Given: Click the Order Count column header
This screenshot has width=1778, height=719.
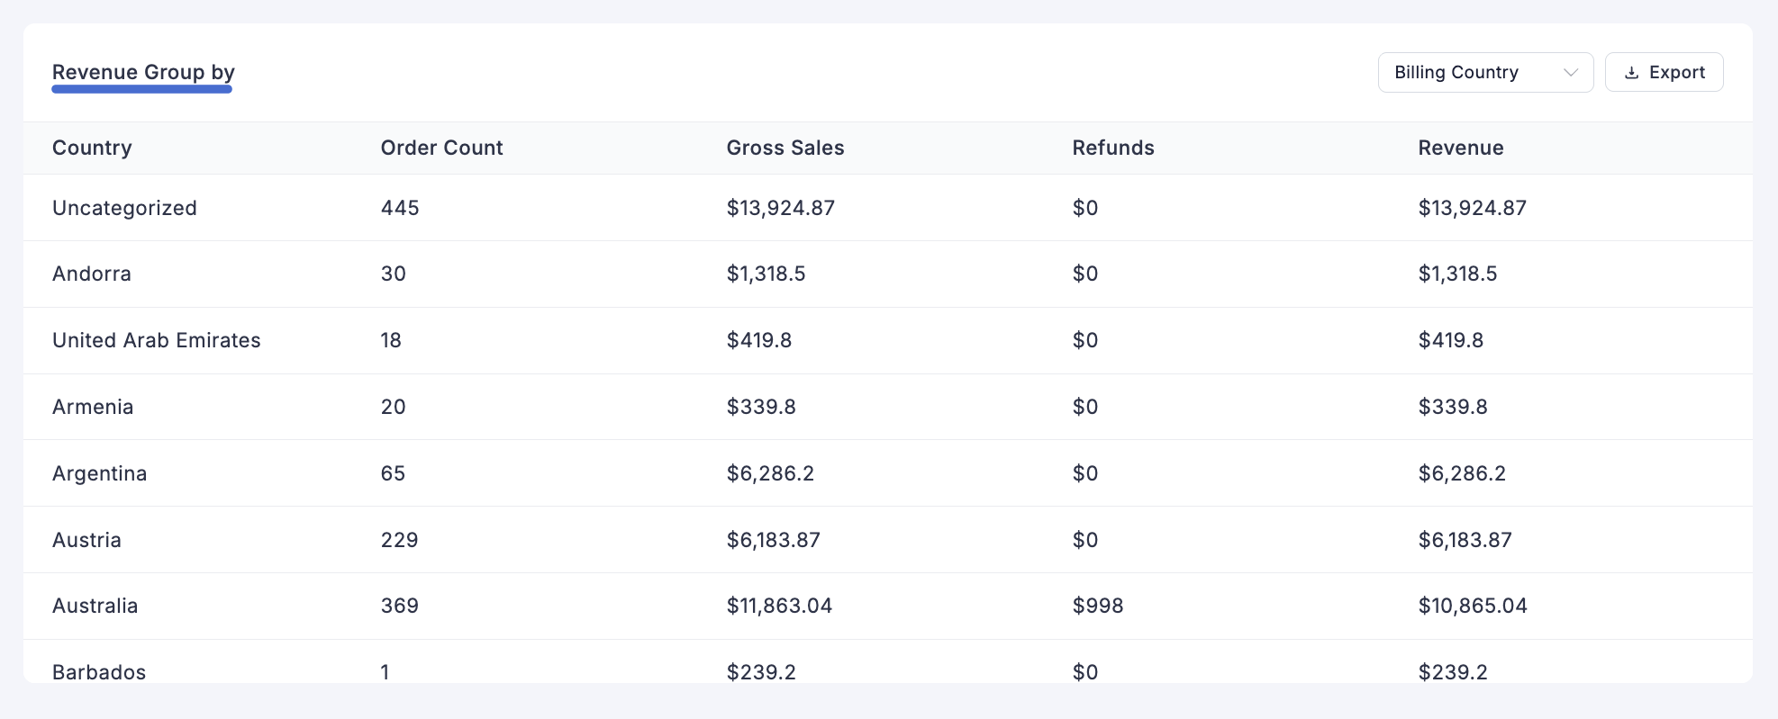Looking at the screenshot, I should [x=441, y=148].
